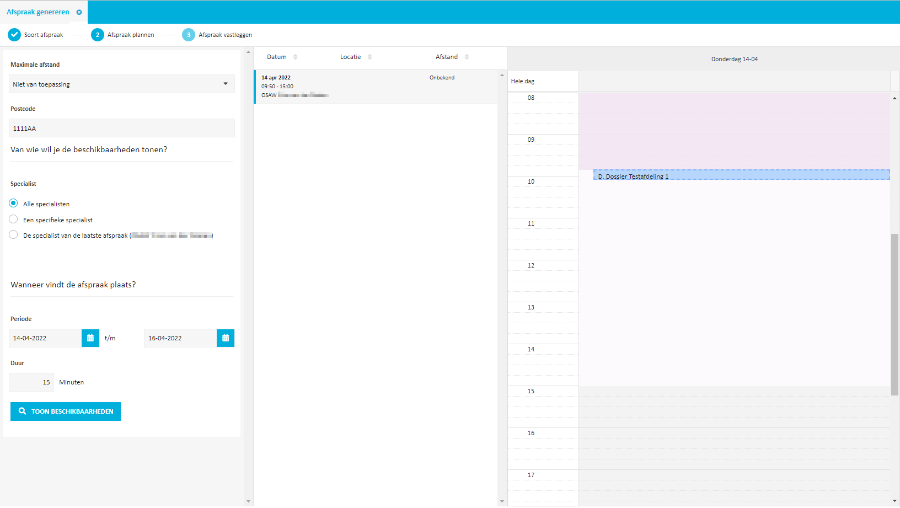Click the Duur minutes field
Screen dimensions: 900x508
[31, 382]
